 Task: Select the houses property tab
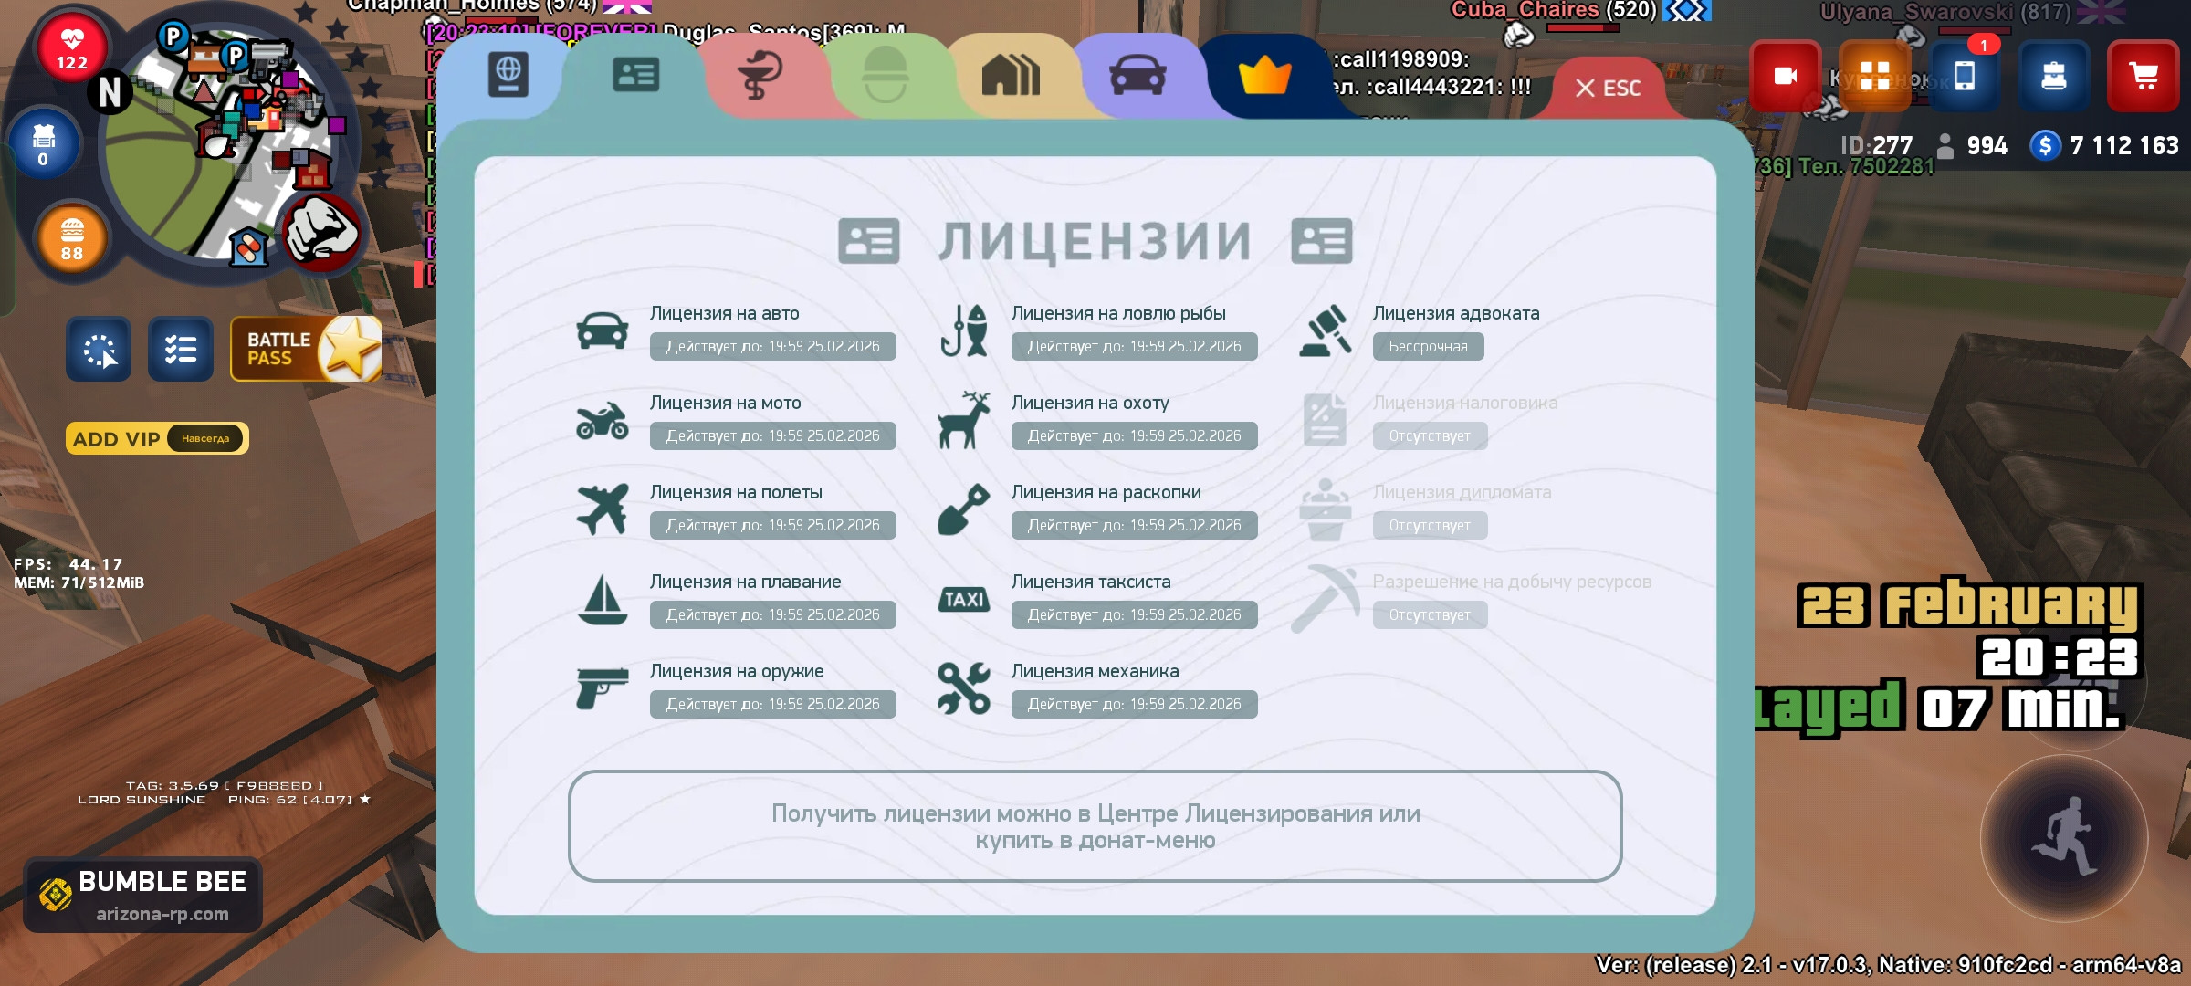[1011, 75]
